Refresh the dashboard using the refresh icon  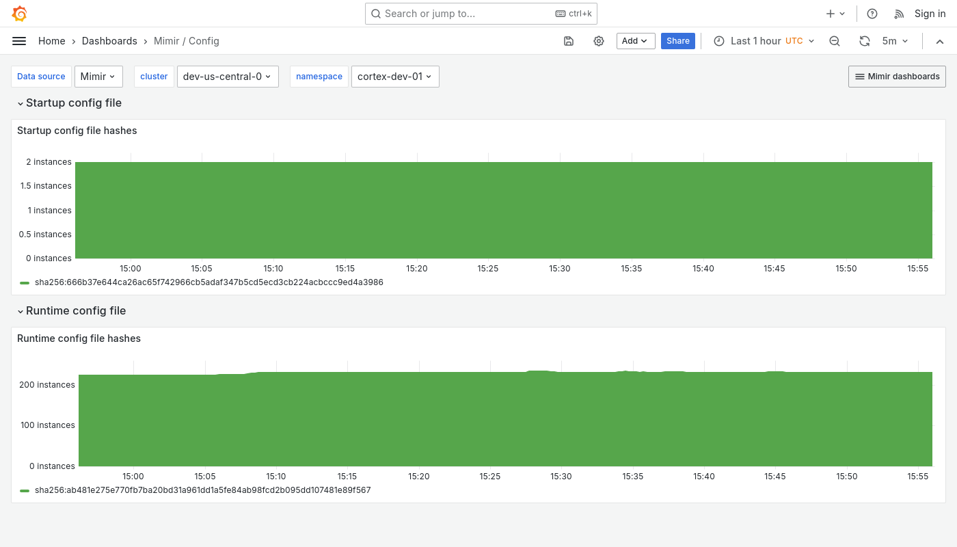tap(865, 41)
